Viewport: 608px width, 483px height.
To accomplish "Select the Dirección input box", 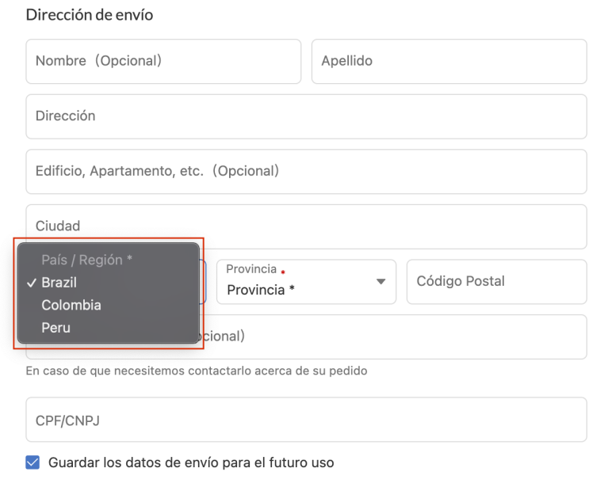I will [306, 116].
